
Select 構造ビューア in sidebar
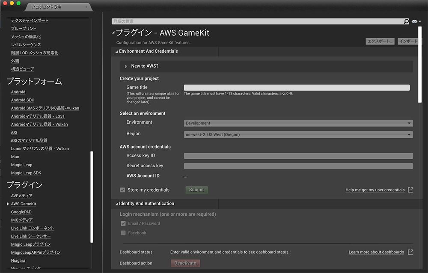(x=22, y=69)
